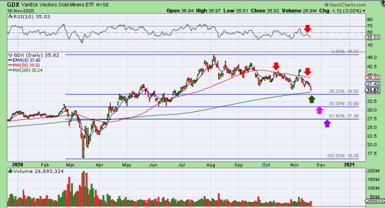385x208 pixels.
Task: Click the 61.80%: 27.46 Fibonacci label
Action: tap(344, 116)
